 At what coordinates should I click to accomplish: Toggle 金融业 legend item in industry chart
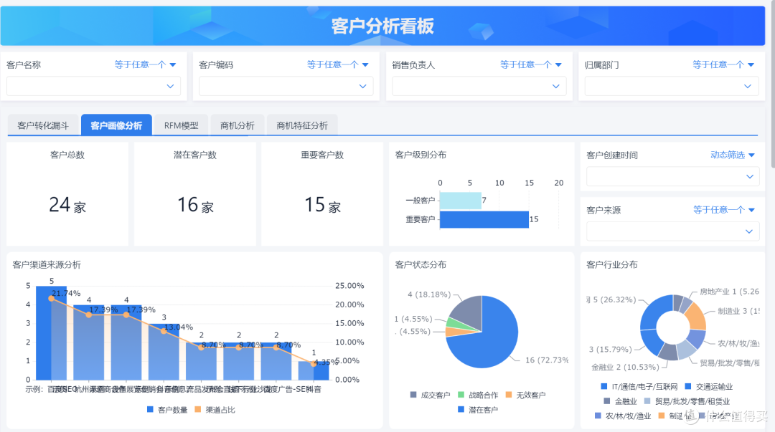coord(620,401)
